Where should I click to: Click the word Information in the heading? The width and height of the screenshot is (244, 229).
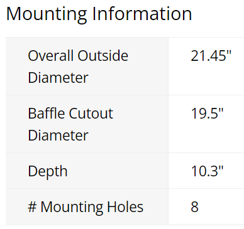click(x=142, y=14)
